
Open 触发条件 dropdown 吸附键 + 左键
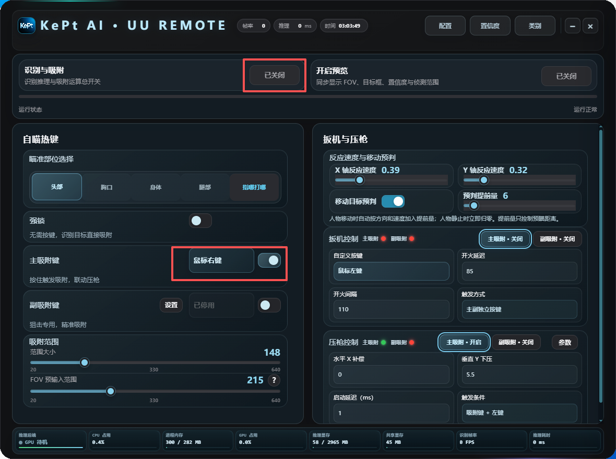point(519,413)
